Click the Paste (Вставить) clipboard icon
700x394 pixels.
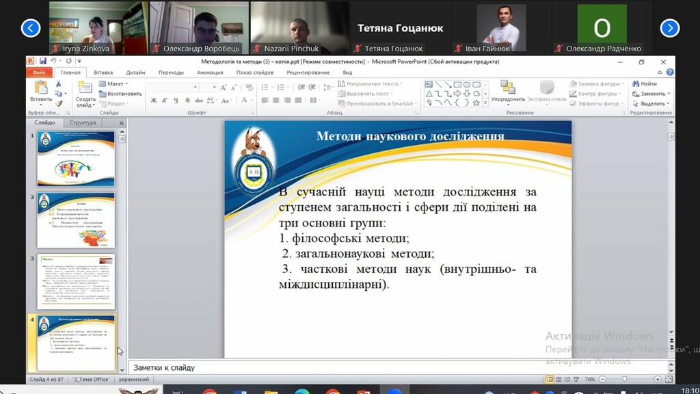(41, 88)
